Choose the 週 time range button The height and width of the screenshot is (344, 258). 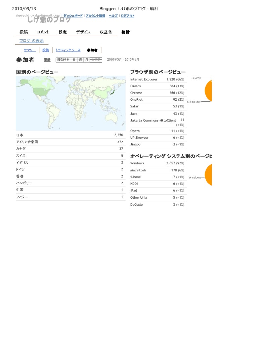coord(80,60)
